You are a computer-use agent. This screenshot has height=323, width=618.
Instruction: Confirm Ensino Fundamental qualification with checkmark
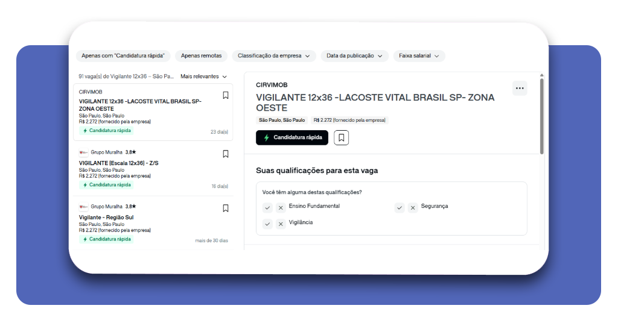coord(267,207)
